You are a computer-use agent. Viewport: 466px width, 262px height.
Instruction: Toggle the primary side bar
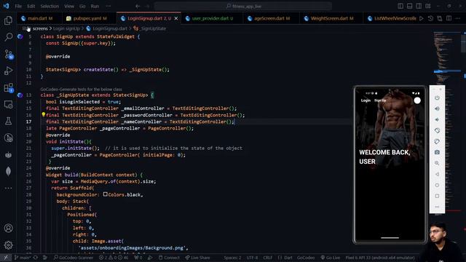coord(400,6)
